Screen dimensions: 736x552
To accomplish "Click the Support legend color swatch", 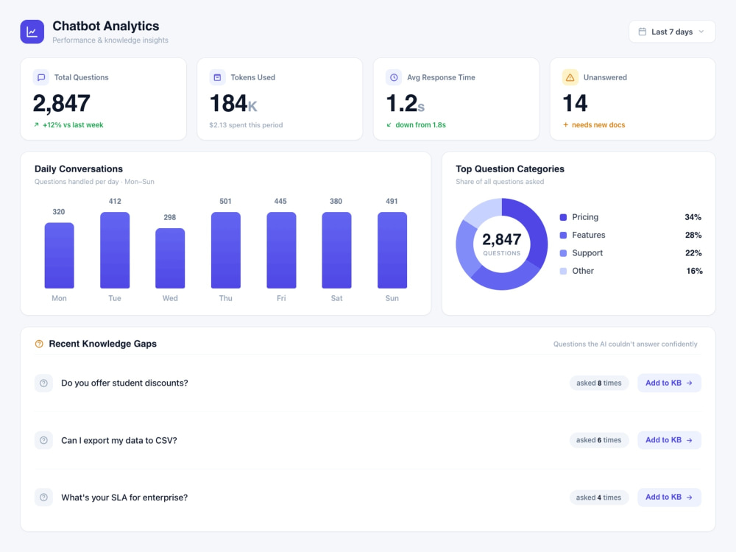I will [563, 253].
